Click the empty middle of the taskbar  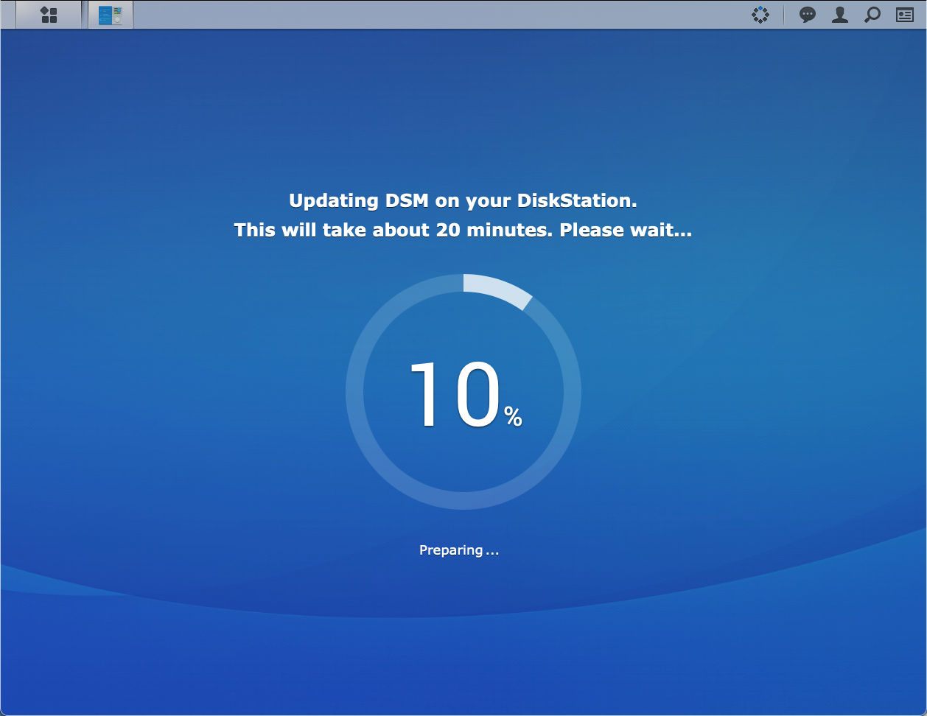coord(442,15)
